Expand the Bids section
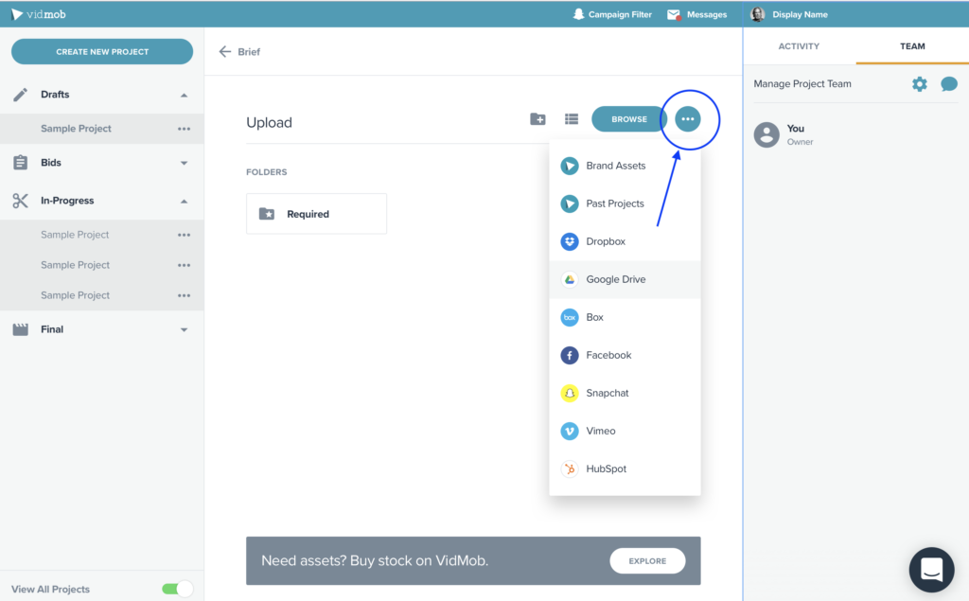Image resolution: width=969 pixels, height=601 pixels. click(x=184, y=163)
